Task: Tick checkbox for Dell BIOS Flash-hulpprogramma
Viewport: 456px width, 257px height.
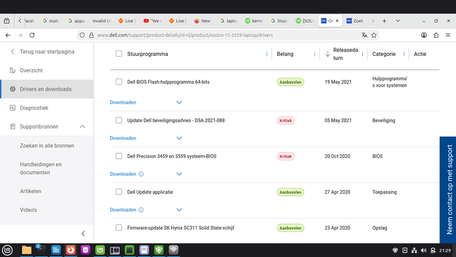Action: coord(119,82)
